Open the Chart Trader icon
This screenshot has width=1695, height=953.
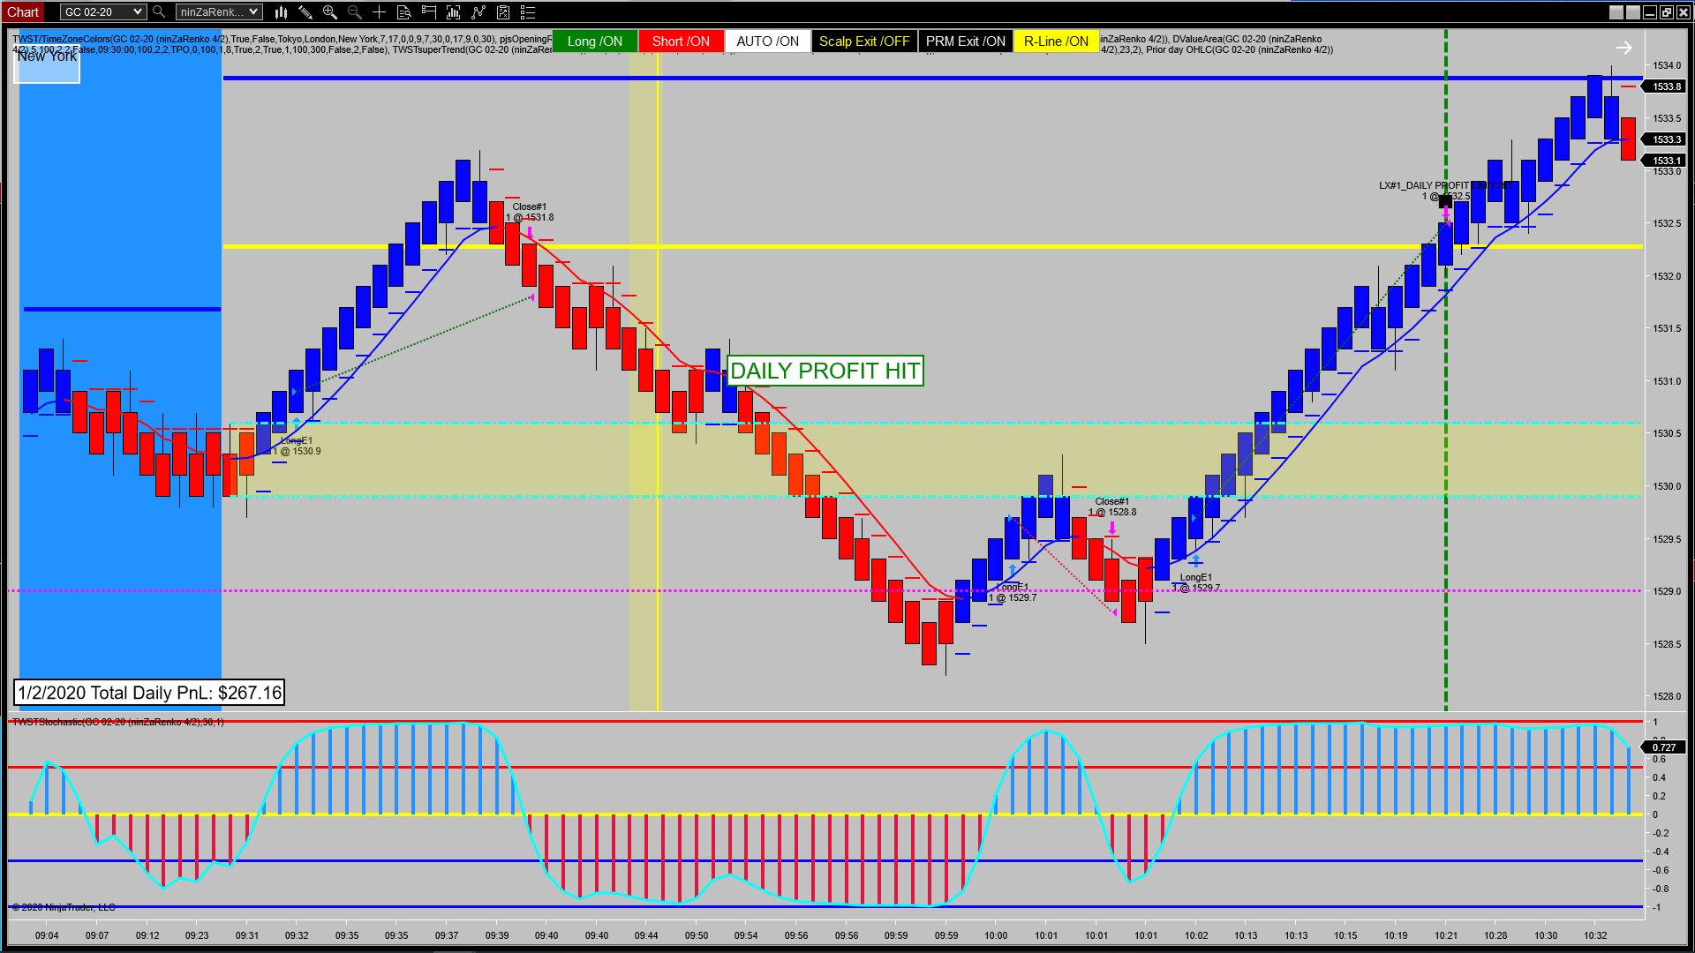[x=428, y=12]
